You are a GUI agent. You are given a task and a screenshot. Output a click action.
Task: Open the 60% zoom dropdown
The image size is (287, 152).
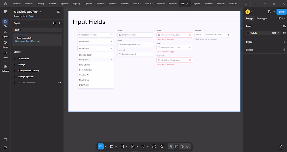(282, 19)
